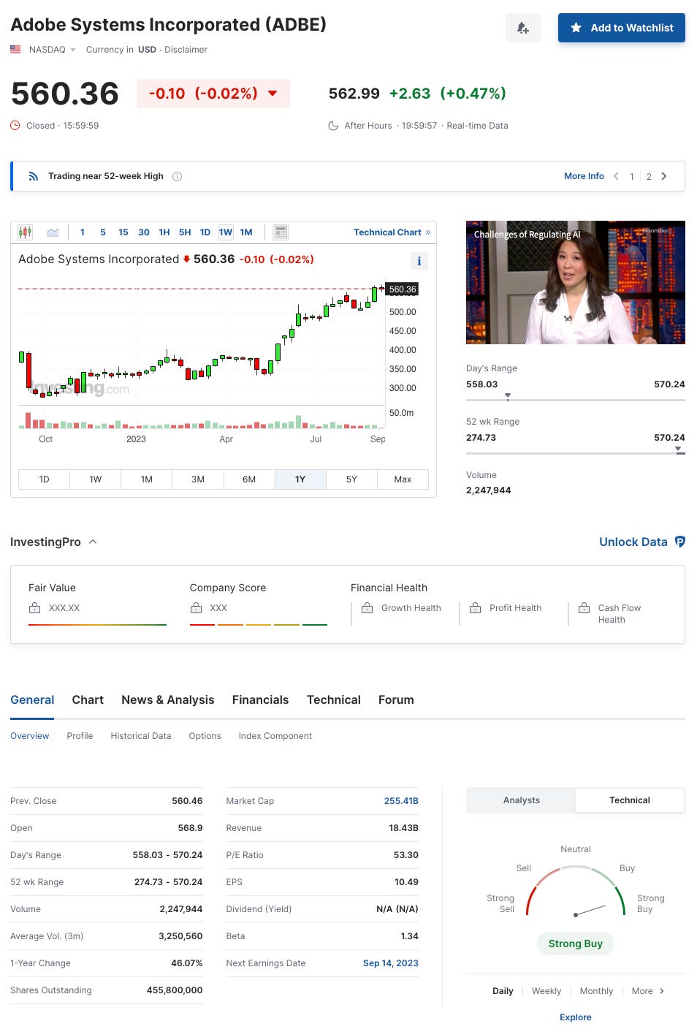Click the info circle beside 52-week High
Screen dimensions: 697x1032
[x=177, y=176]
